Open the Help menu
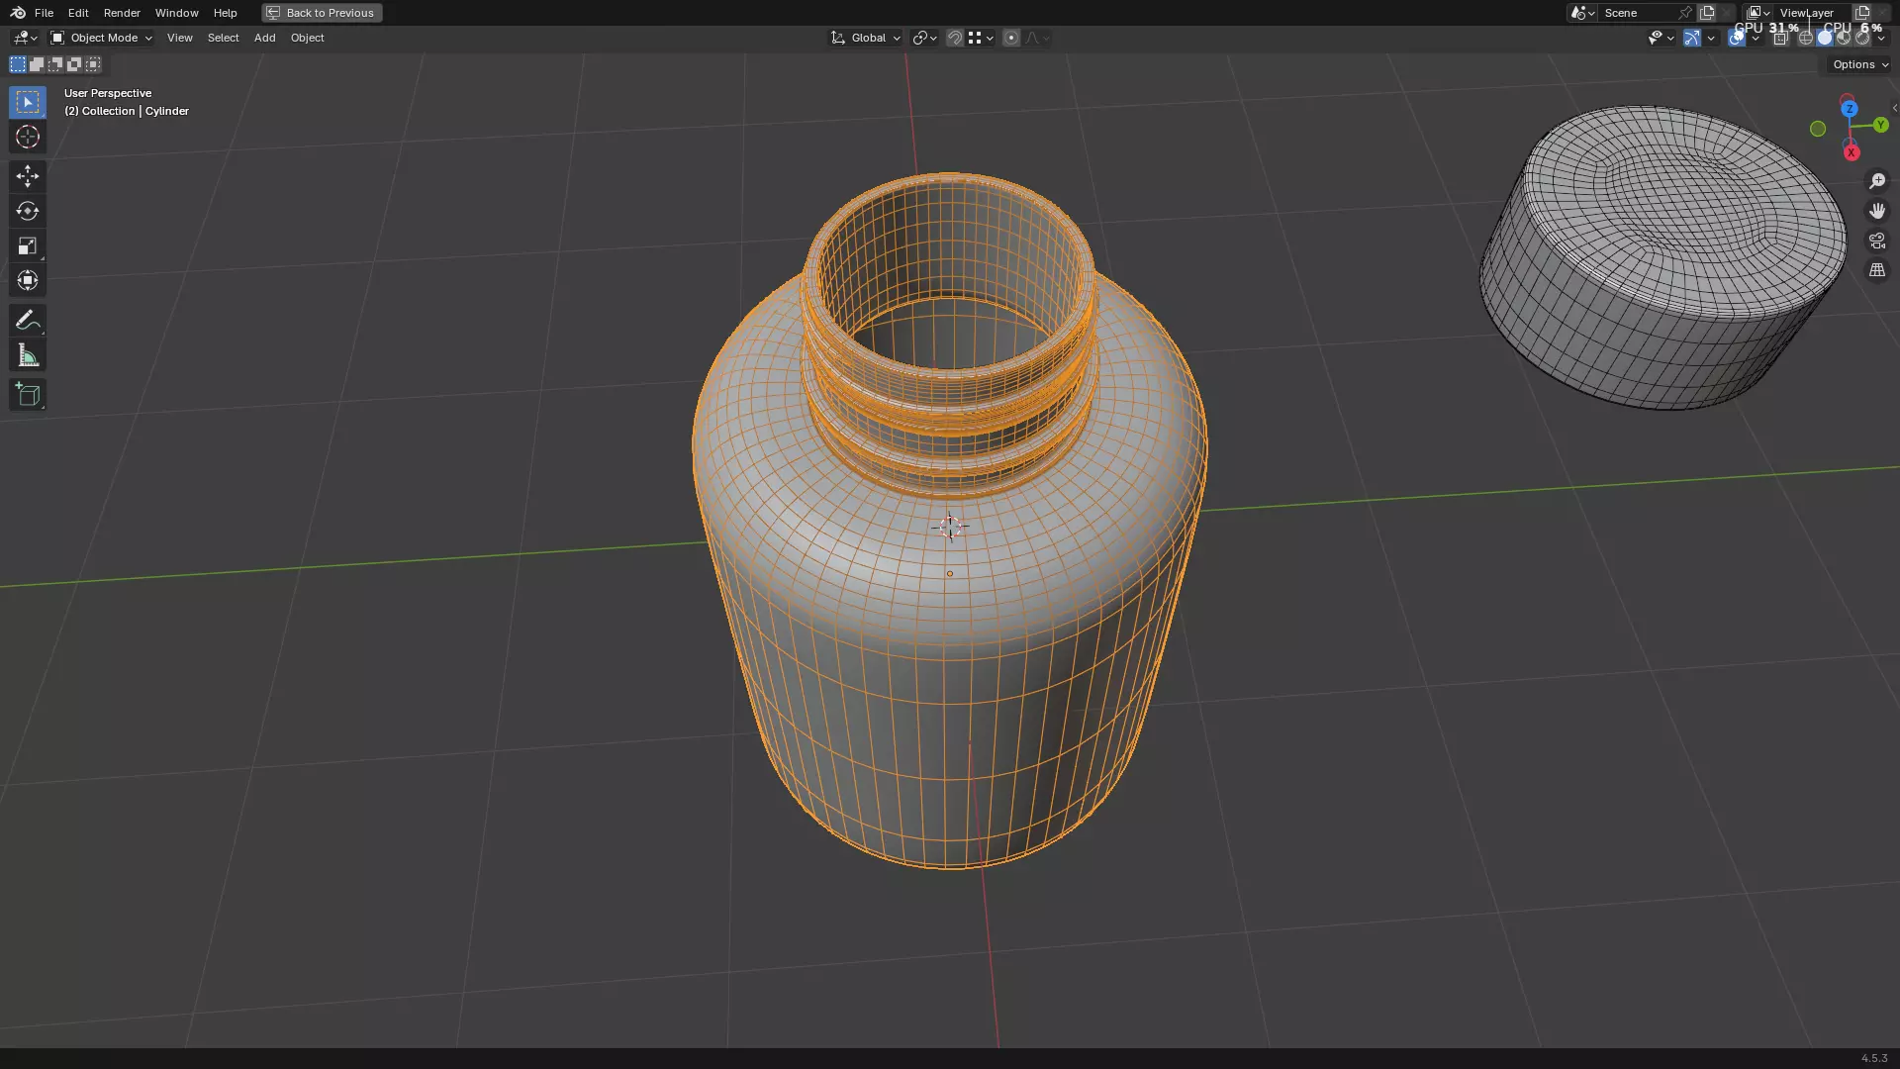 [x=225, y=13]
